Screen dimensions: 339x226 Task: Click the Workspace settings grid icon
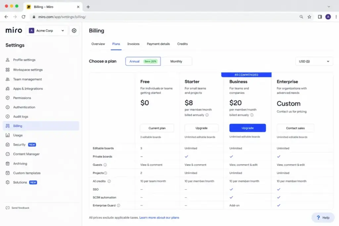pyautogui.click(x=8, y=70)
